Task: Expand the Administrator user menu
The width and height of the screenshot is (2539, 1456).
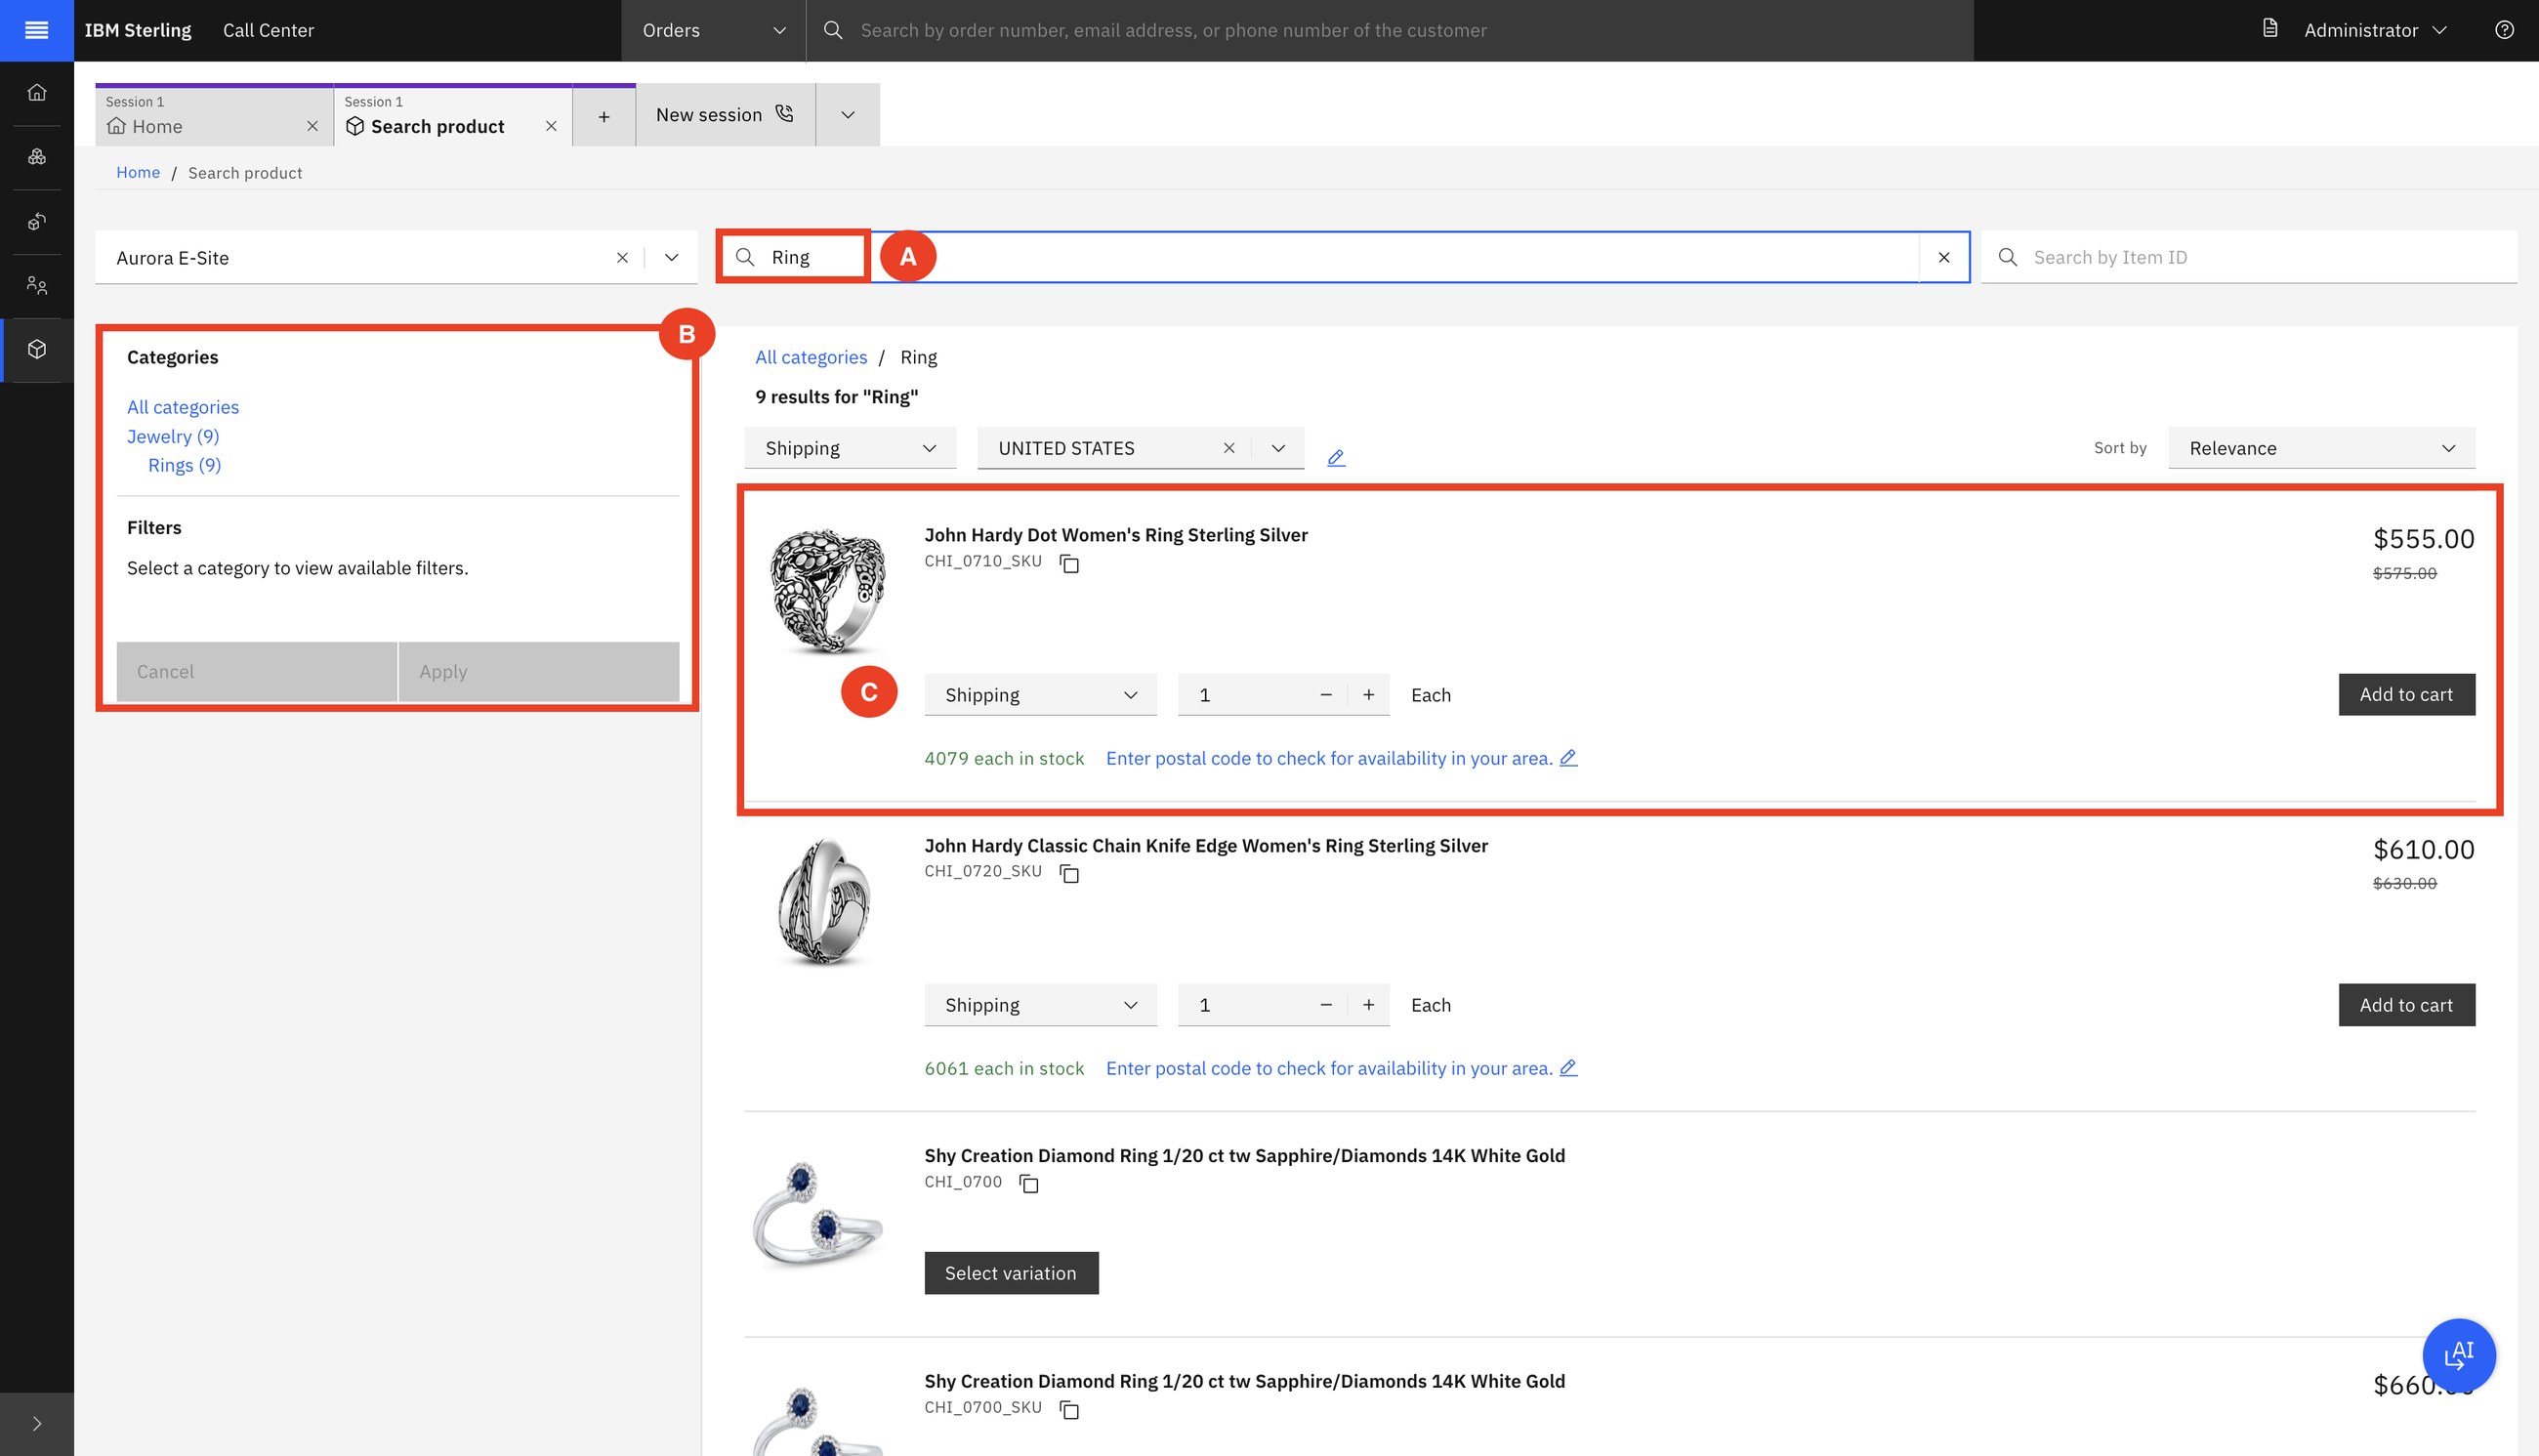Action: tap(2374, 30)
